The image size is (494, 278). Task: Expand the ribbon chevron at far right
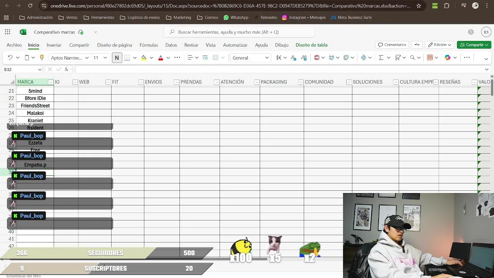[486, 59]
